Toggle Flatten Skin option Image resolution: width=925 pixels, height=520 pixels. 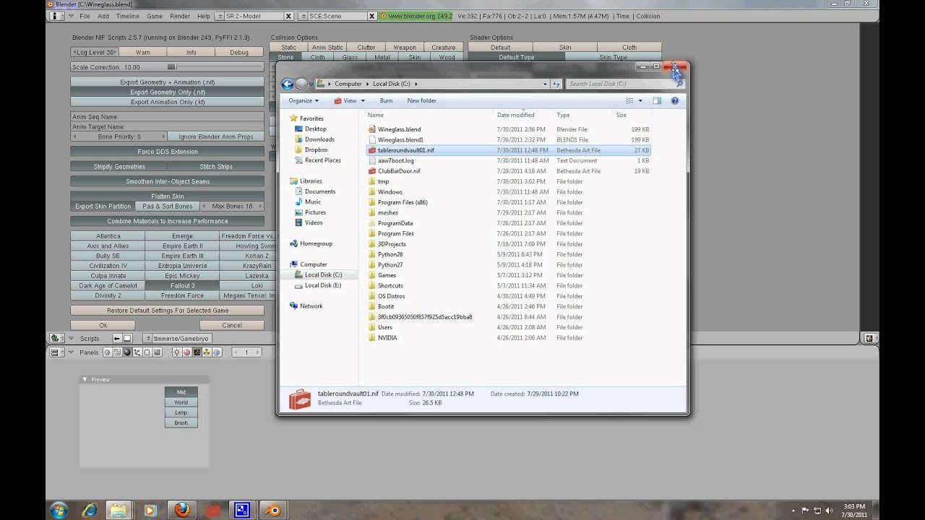(x=167, y=196)
